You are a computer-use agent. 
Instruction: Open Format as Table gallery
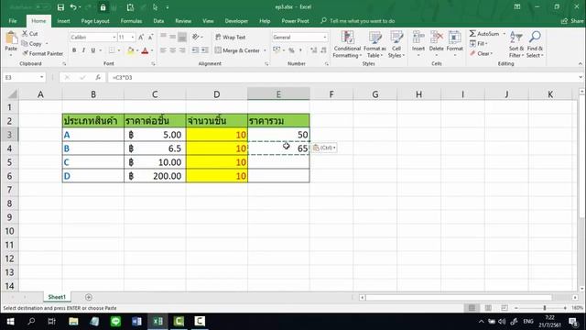(374, 44)
